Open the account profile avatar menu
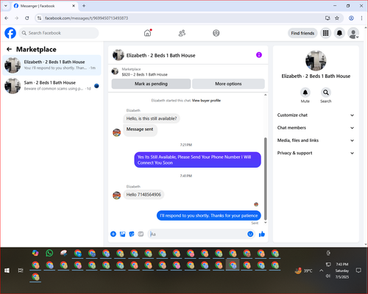The image size is (368, 294). click(x=353, y=33)
